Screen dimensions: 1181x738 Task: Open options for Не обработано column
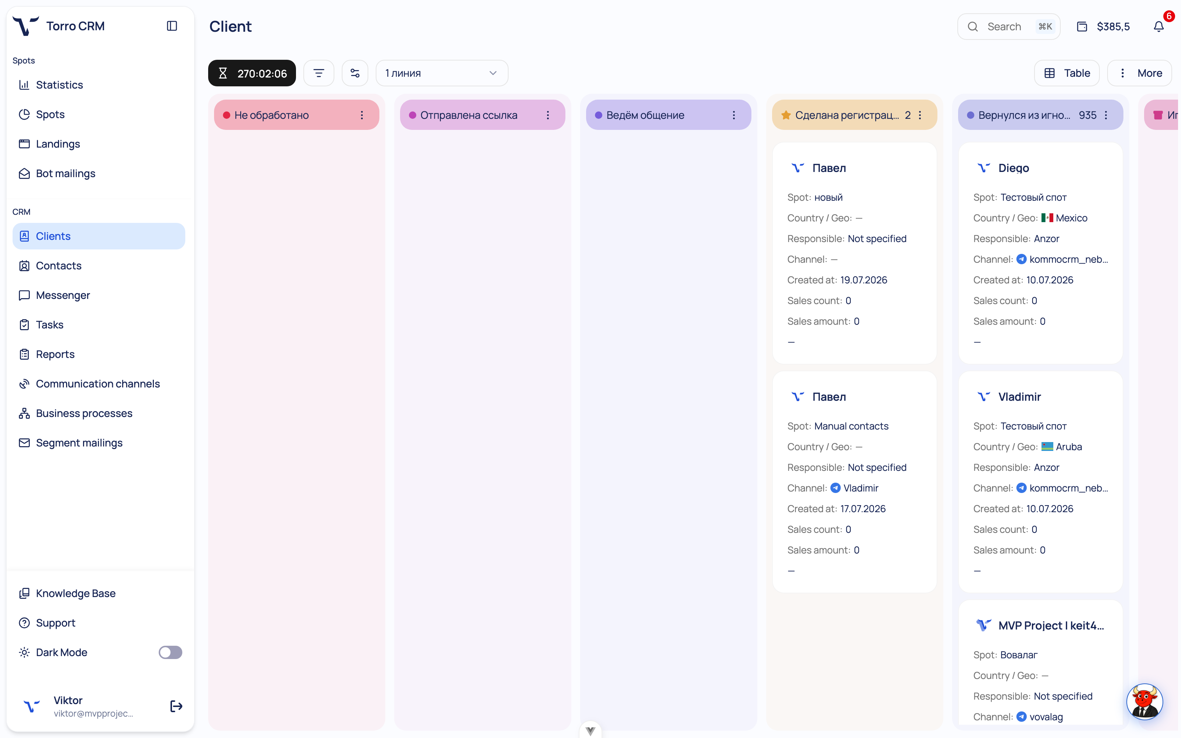(362, 115)
